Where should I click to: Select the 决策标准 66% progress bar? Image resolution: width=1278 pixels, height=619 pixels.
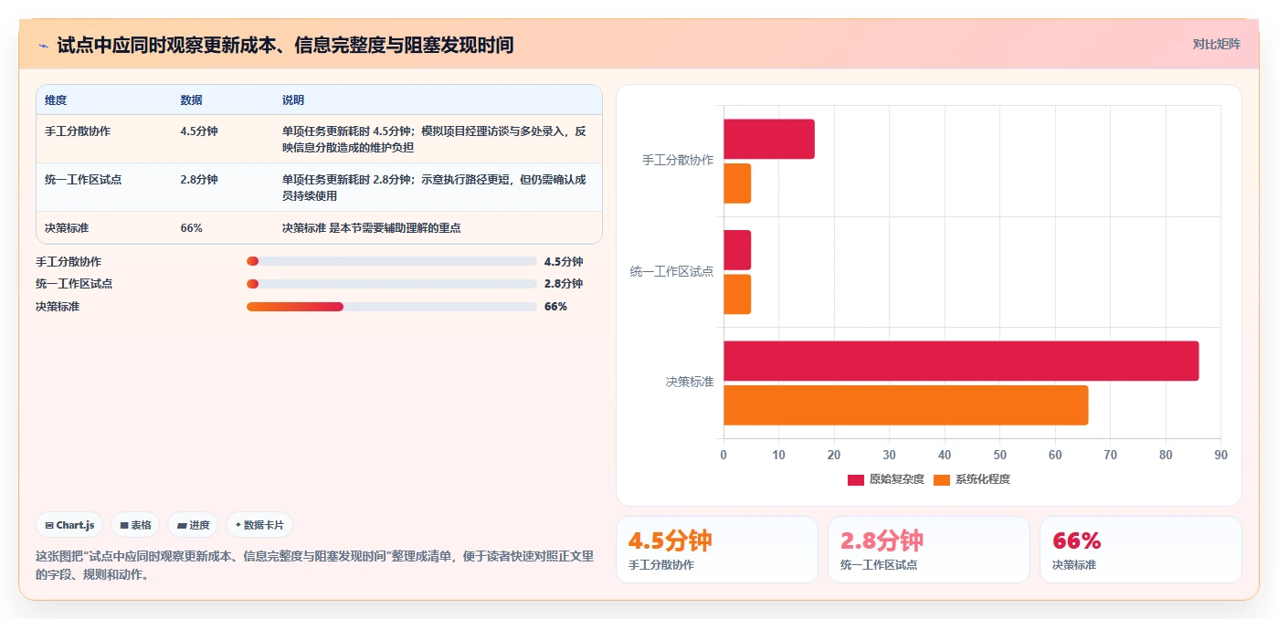(x=392, y=307)
